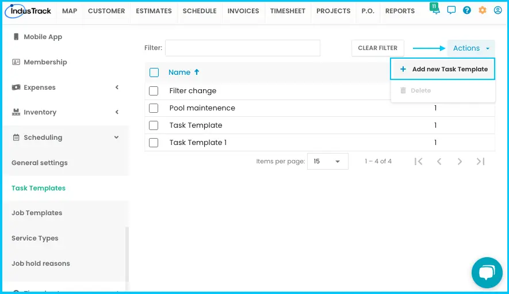Open the Actions dropdown
The image size is (509, 294).
[471, 48]
